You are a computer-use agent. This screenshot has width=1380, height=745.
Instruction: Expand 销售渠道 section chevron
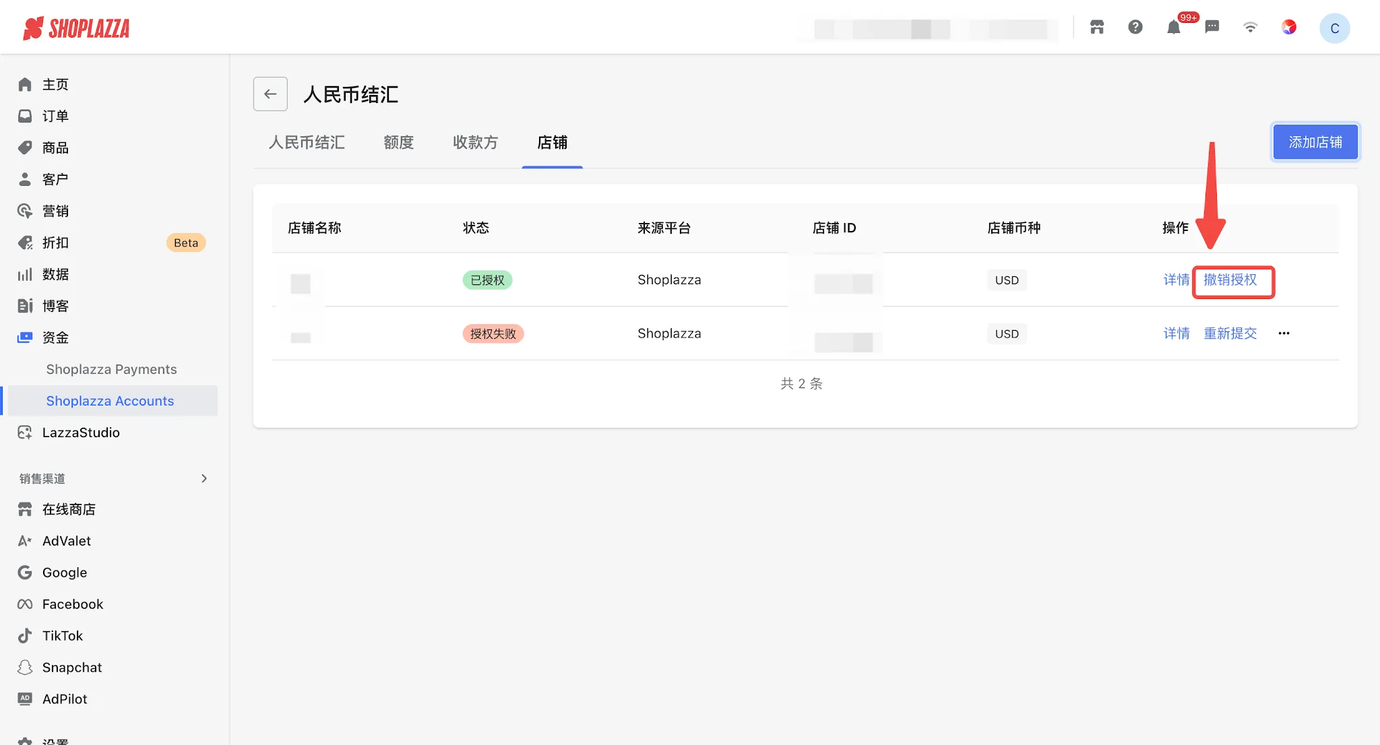204,478
